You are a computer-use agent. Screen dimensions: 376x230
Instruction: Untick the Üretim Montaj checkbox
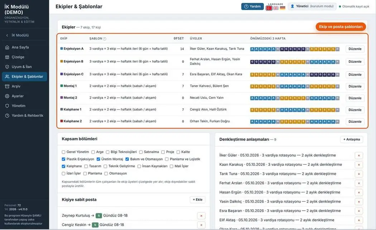pos(98,159)
